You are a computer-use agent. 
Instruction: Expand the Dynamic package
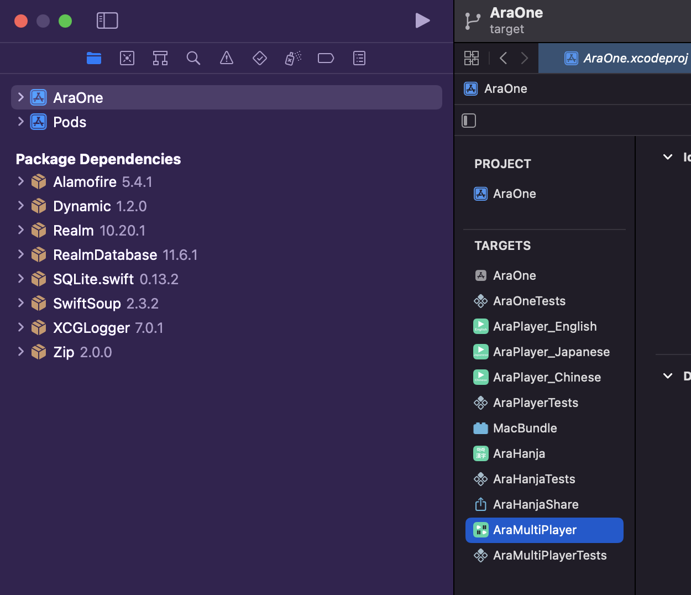(x=20, y=206)
